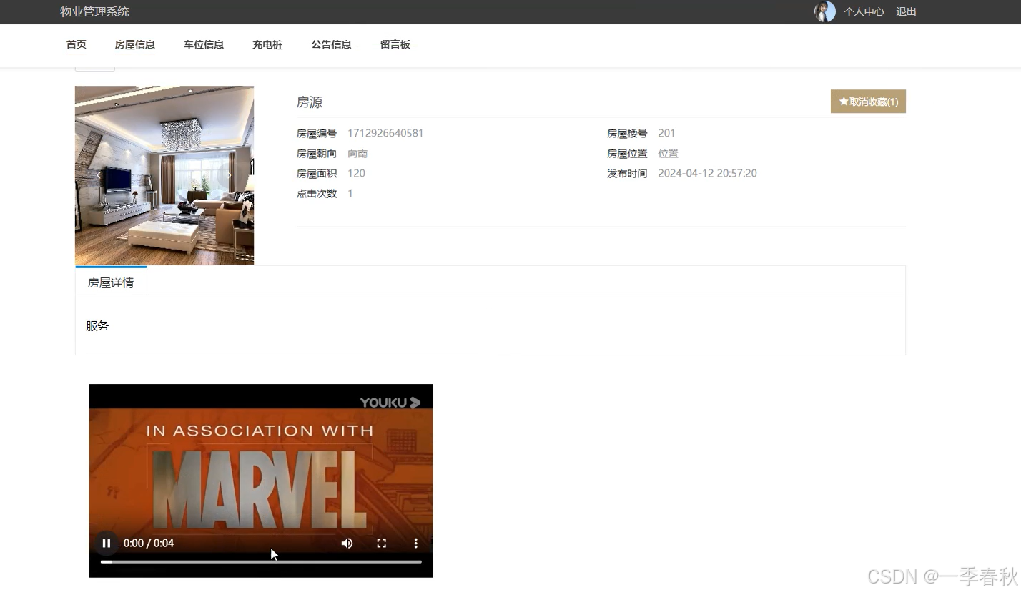Click the living room photo
The image size is (1021, 595).
(164, 175)
